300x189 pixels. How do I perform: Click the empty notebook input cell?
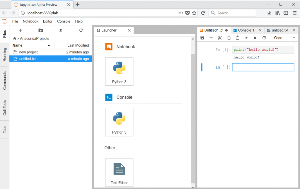(263, 67)
